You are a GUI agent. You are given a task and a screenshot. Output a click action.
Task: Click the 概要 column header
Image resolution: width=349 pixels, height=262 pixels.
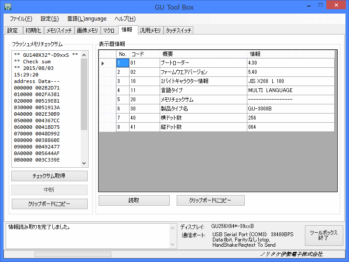203,54
